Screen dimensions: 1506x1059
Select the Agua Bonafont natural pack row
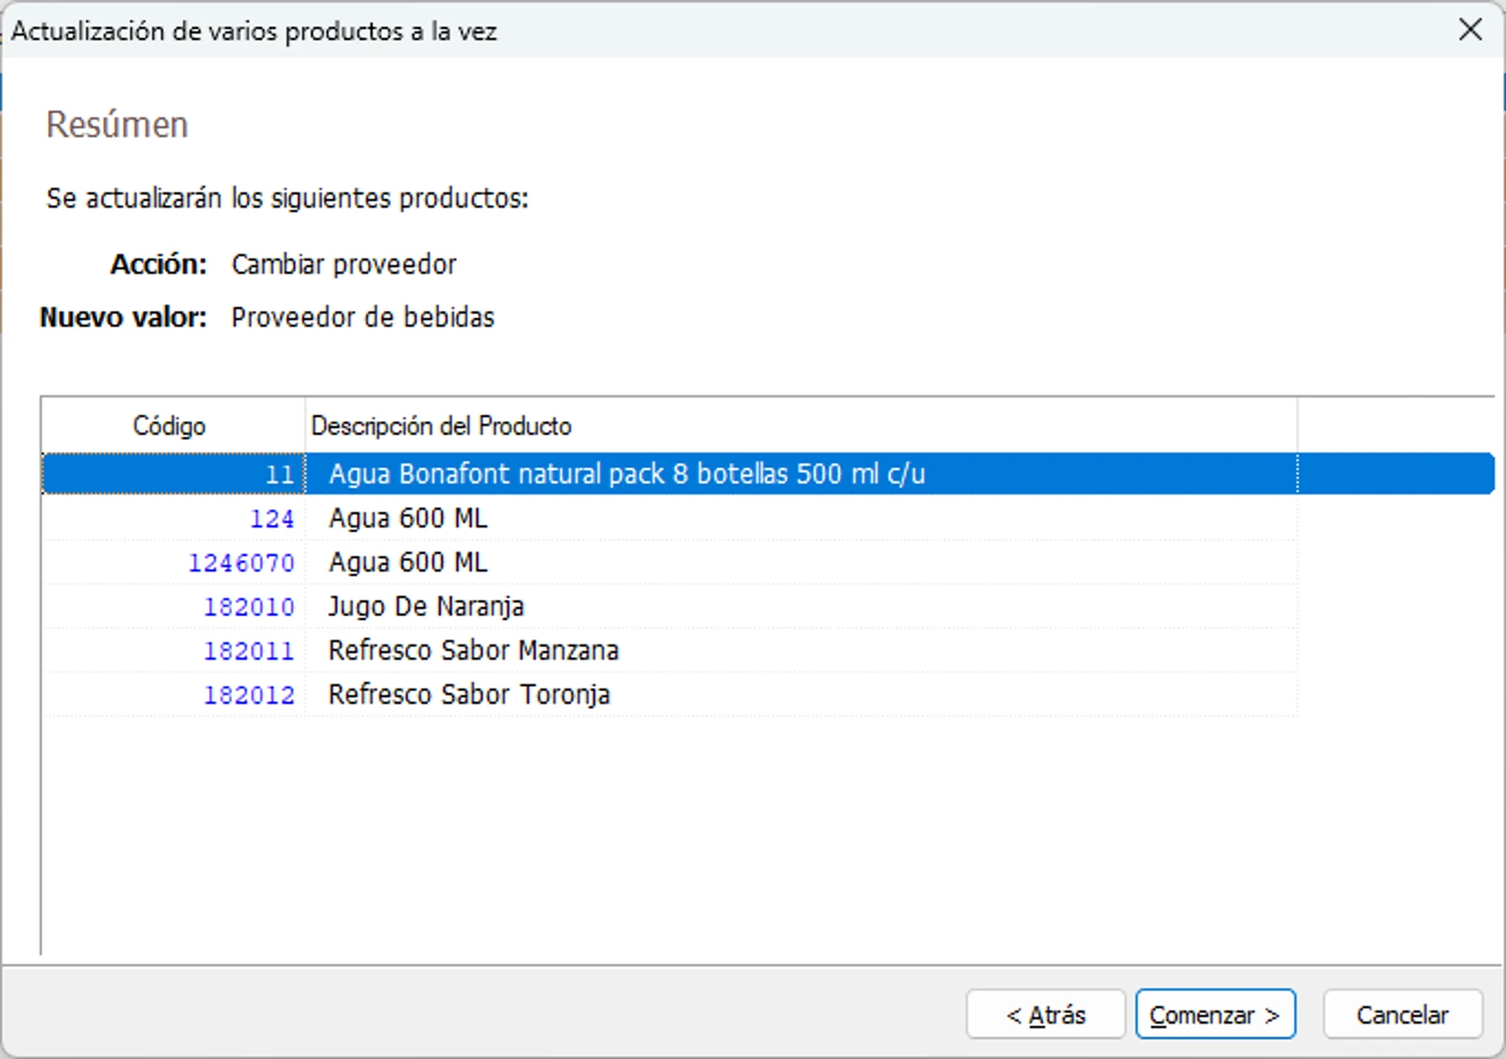(x=627, y=473)
